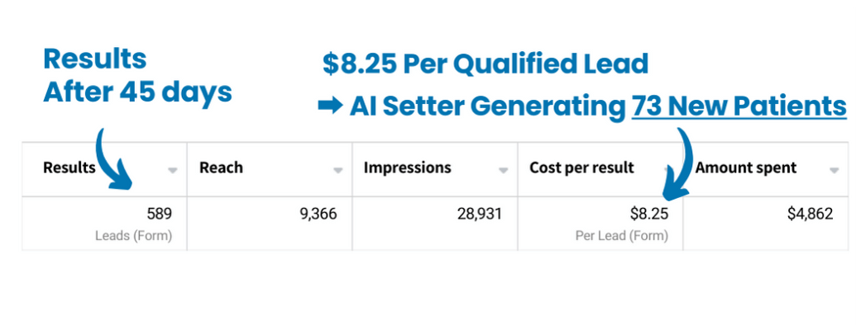Click the $8.25 cost per result value
Image resolution: width=856 pixels, height=325 pixels.
click(x=649, y=214)
